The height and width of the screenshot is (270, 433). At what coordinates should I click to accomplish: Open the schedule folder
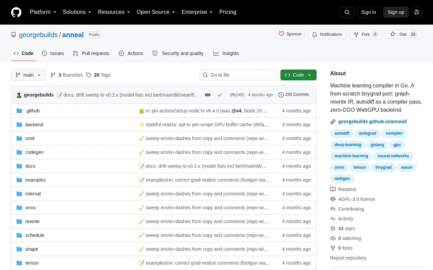[x=35, y=235]
